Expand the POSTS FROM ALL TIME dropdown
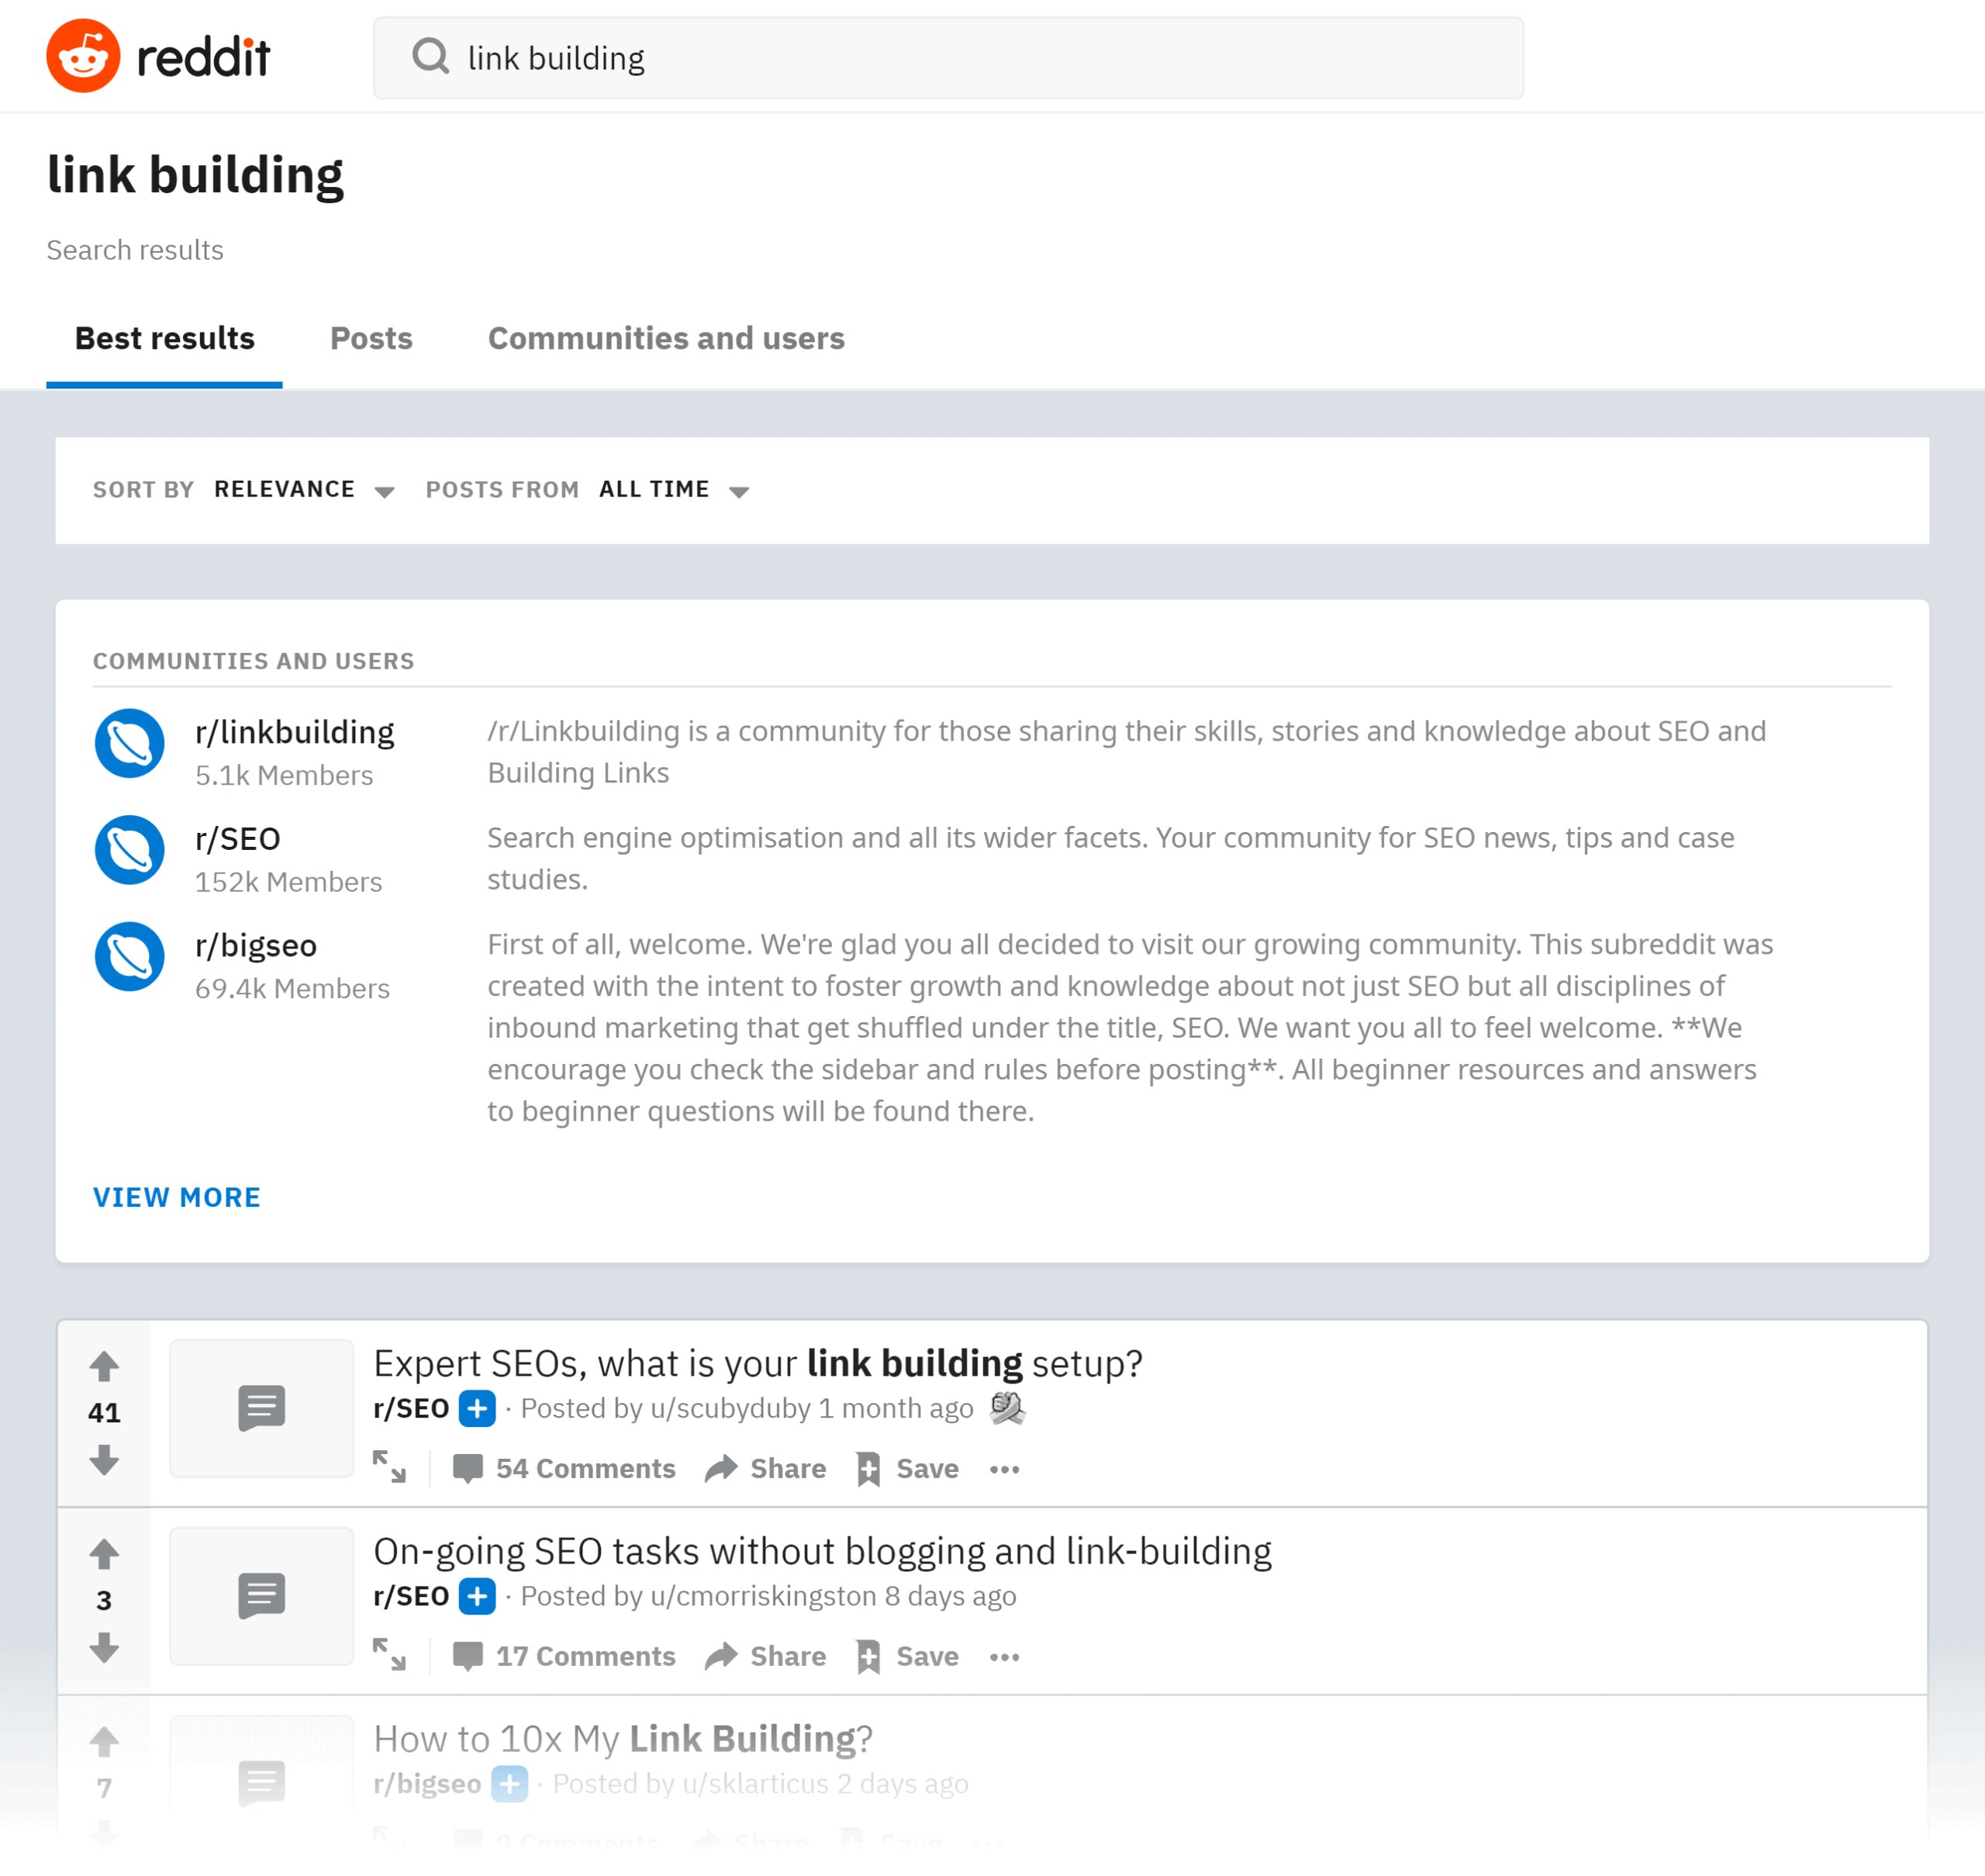Image resolution: width=1985 pixels, height=1876 pixels. [x=675, y=490]
